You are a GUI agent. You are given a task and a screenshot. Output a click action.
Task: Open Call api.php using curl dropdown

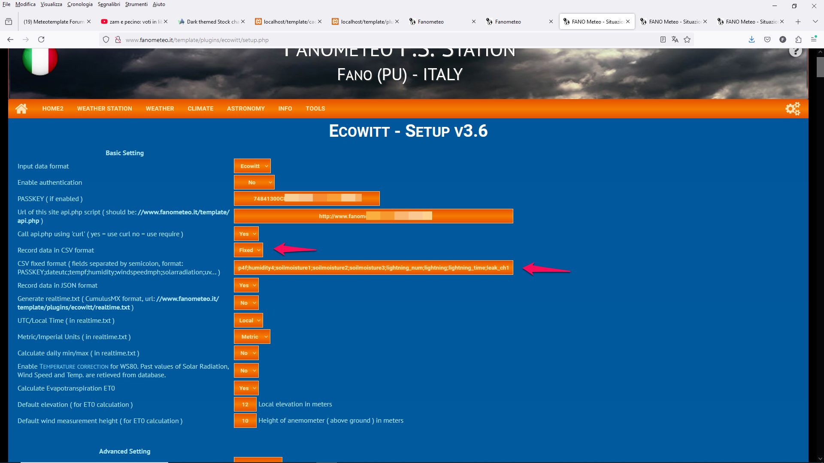(246, 234)
